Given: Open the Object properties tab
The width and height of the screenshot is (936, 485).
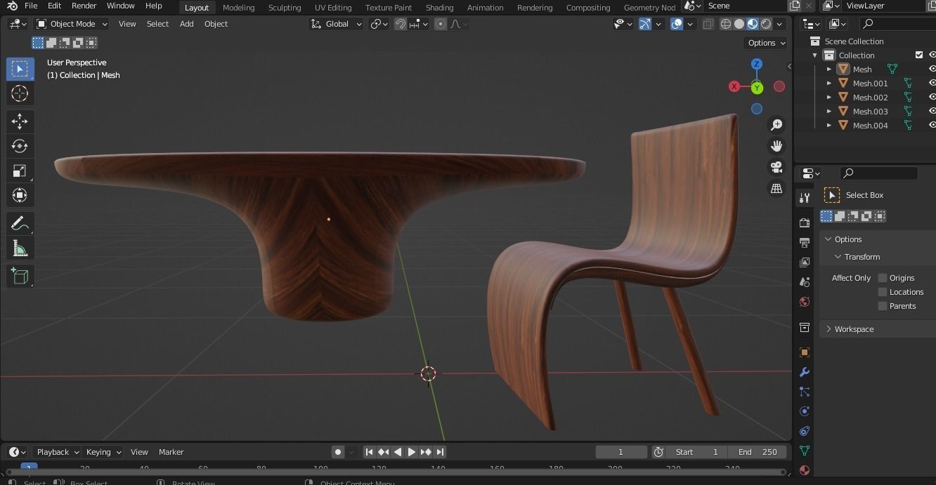Looking at the screenshot, I should point(805,352).
